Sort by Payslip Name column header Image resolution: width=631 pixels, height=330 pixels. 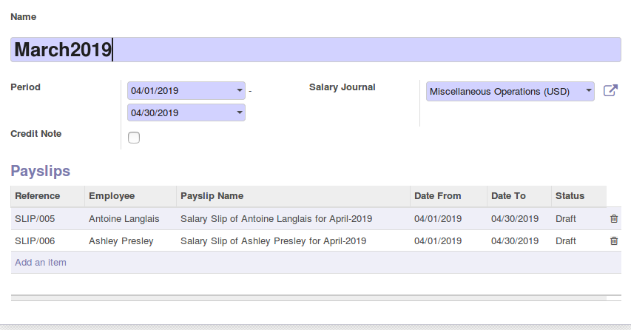[212, 196]
